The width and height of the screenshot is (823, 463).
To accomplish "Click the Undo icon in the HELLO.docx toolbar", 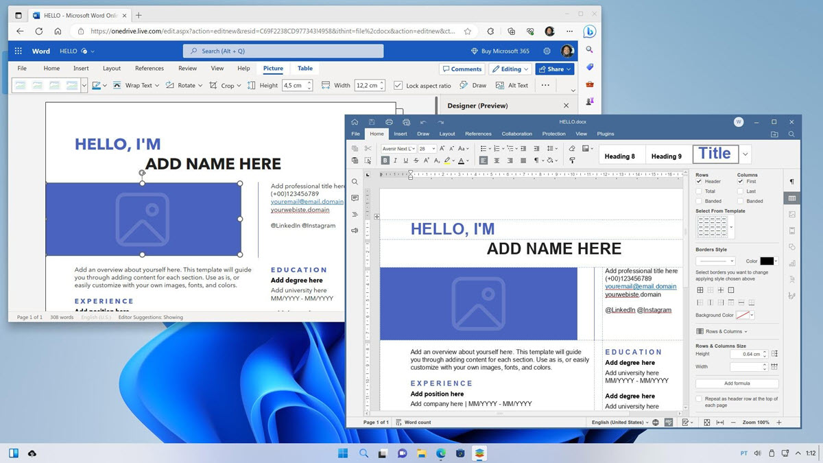I will [423, 122].
